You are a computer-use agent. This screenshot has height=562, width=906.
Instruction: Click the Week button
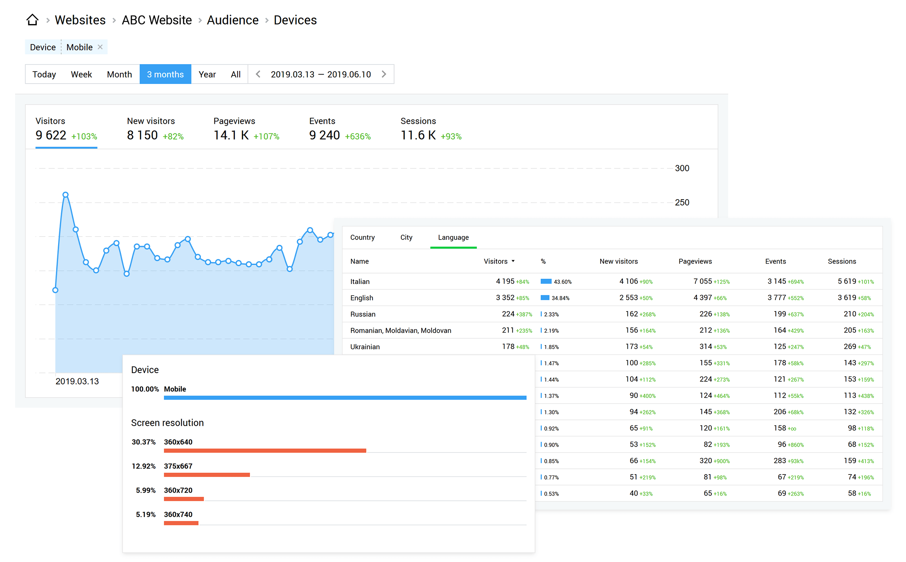tap(81, 73)
